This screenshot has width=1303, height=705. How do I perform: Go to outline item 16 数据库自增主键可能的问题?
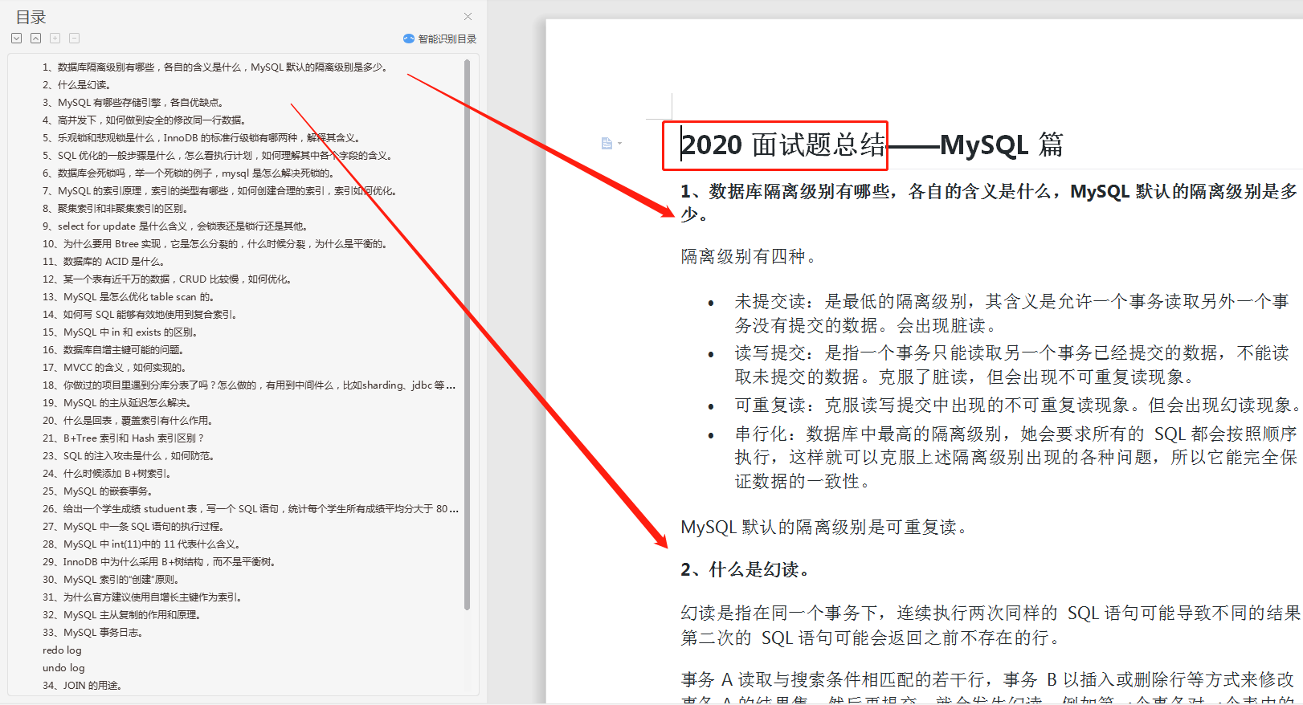click(x=114, y=350)
